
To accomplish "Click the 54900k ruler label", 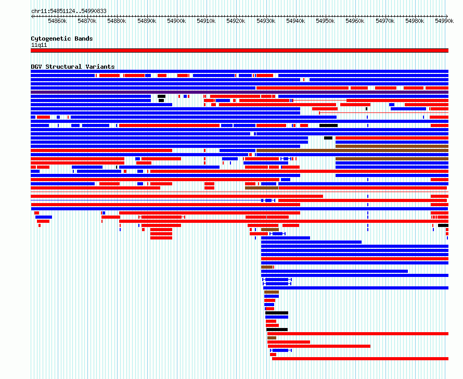I will coord(176,21).
